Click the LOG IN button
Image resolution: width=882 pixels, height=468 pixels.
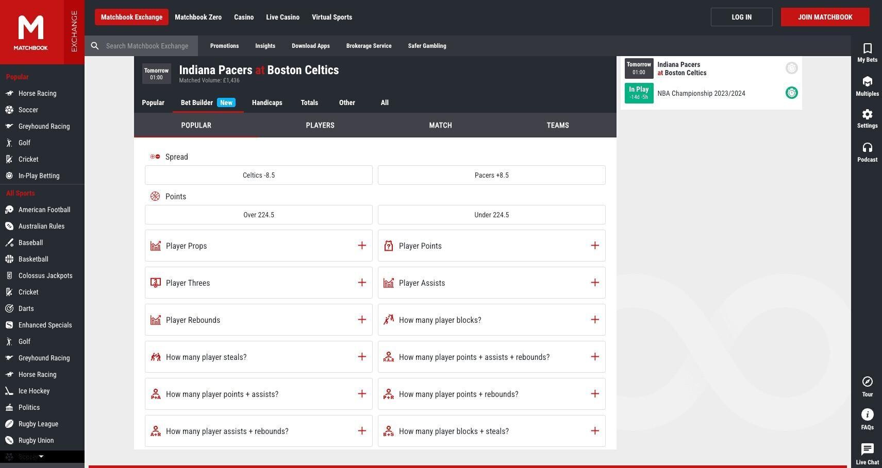pyautogui.click(x=741, y=17)
